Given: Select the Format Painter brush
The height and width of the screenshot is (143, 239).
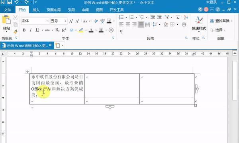Looking at the screenshot, I should pyautogui.click(x=16, y=31).
